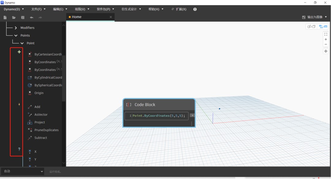This screenshot has height=179, width=331.
Task: Select the ByCartesianCoordinates node icon
Action: pos(30,54)
